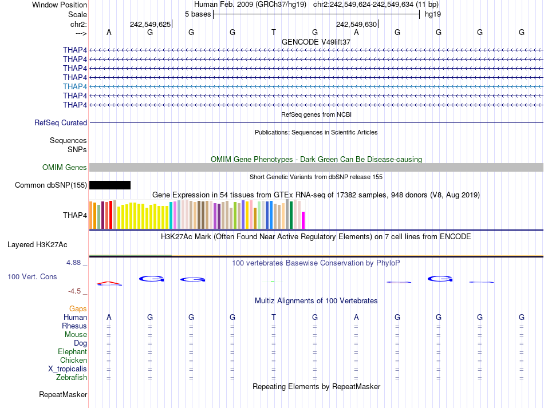544x408 pixels.
Task: Click the Elephant species label
Action: pos(73,351)
